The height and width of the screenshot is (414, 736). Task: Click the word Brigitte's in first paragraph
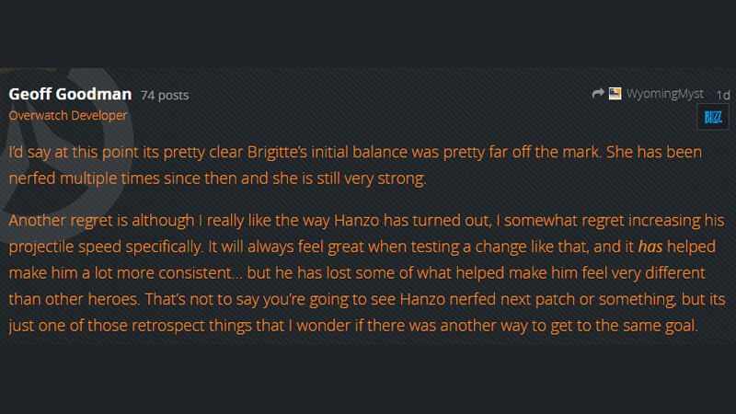(x=277, y=152)
